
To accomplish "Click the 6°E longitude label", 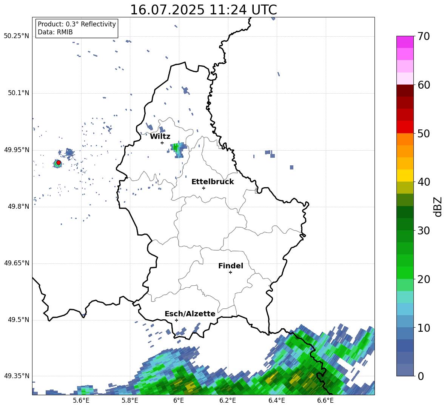I will coord(179,401).
